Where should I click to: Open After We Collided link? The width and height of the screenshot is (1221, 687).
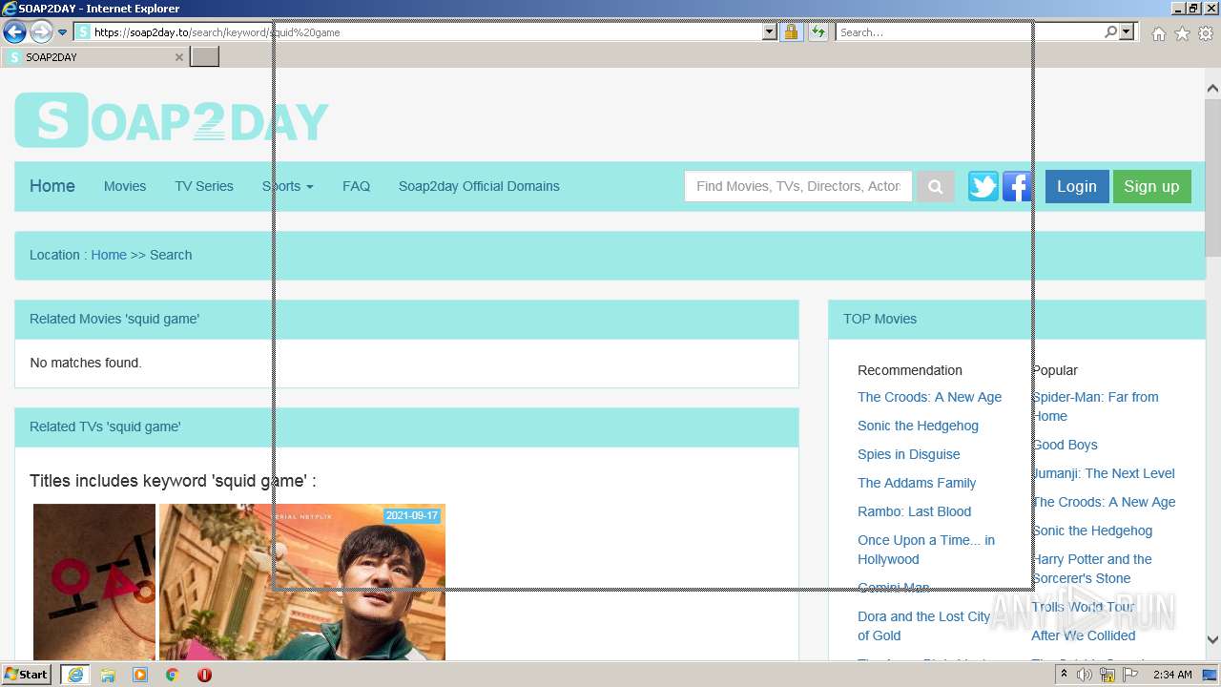[x=1084, y=635]
